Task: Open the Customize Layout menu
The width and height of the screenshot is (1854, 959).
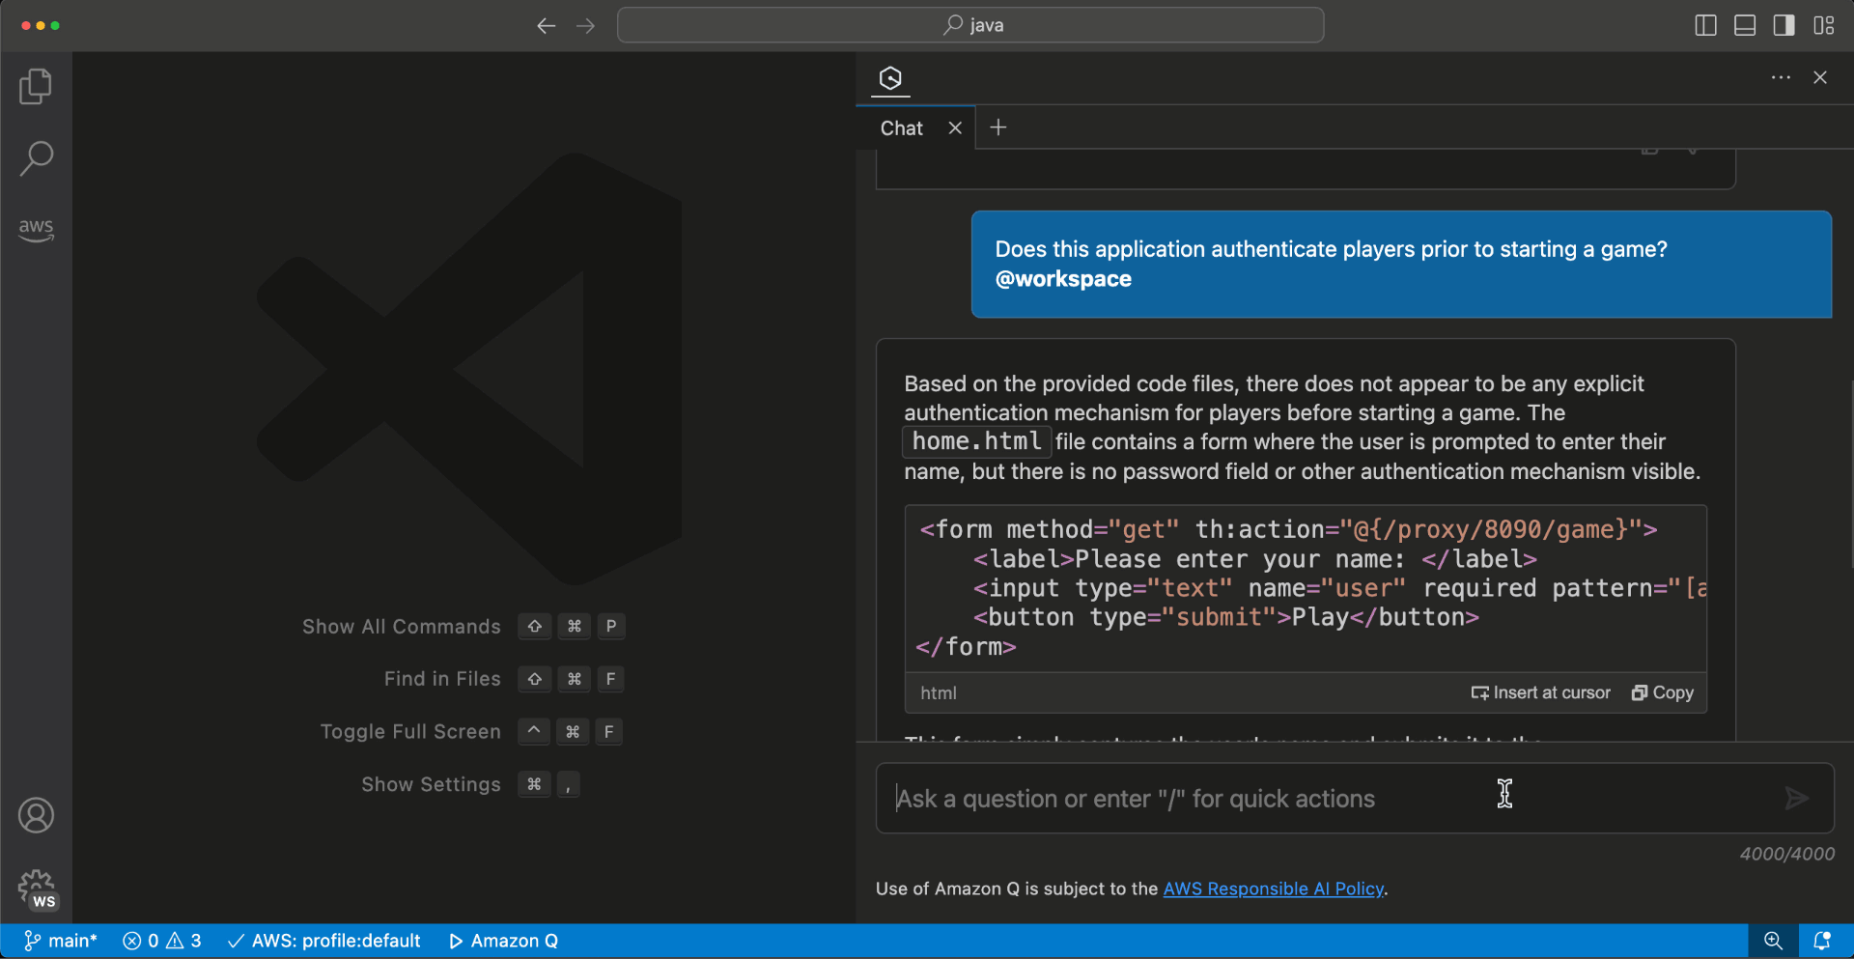Action: 1825,25
